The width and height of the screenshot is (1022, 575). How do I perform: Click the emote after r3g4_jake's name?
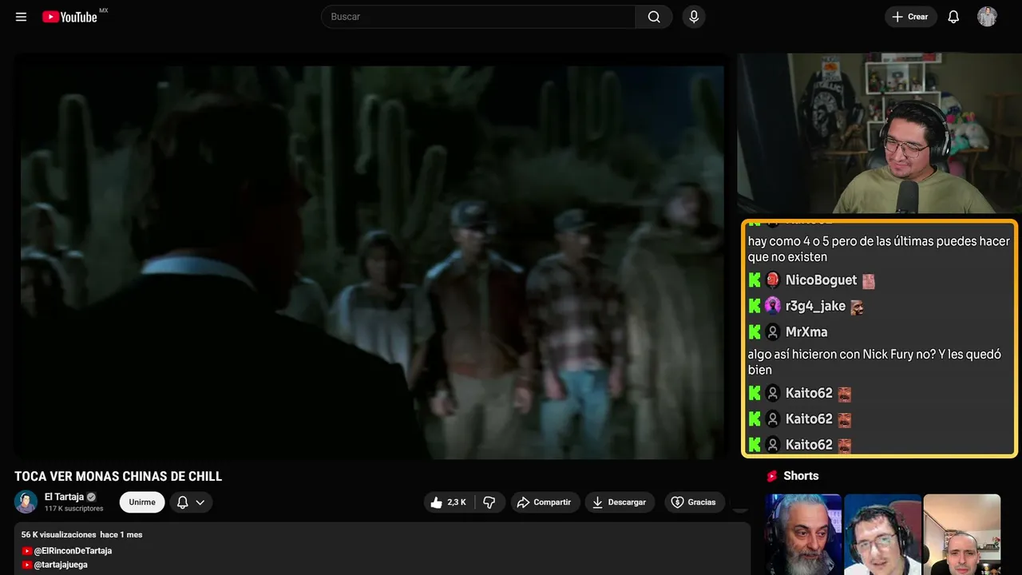tap(857, 307)
